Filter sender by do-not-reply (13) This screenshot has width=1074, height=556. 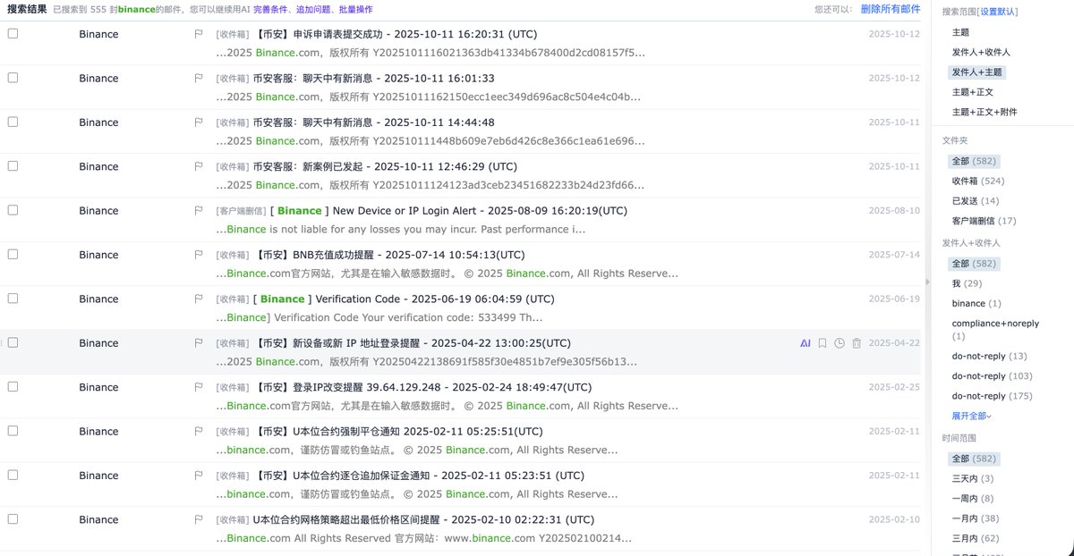(990, 356)
